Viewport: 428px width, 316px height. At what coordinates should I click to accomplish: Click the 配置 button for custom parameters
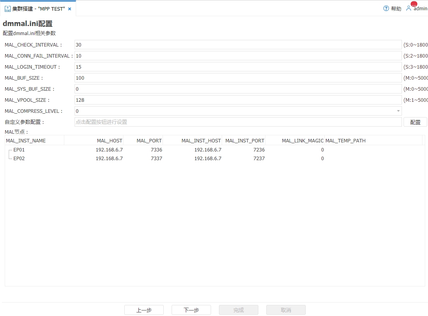coord(415,122)
